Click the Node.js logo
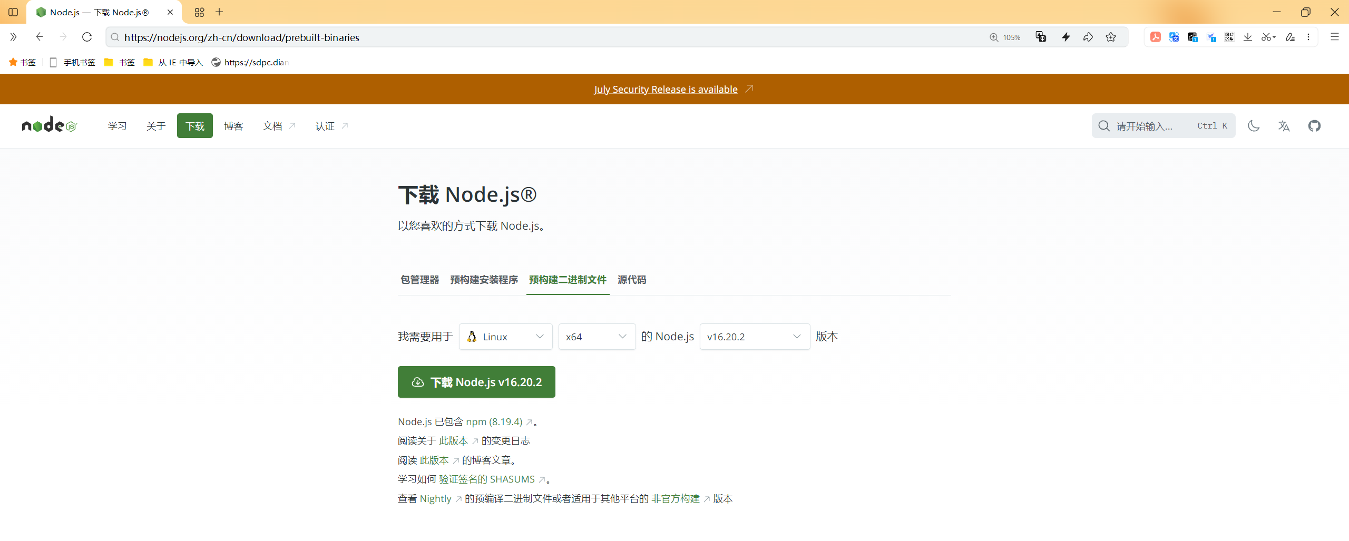This screenshot has height=541, width=1349. 50,125
